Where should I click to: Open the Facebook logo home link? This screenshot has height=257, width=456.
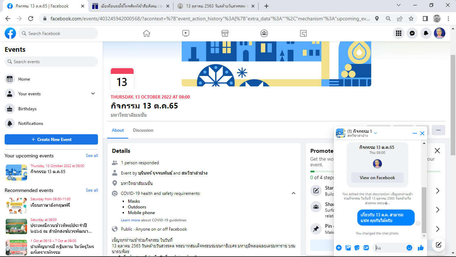(x=10, y=33)
